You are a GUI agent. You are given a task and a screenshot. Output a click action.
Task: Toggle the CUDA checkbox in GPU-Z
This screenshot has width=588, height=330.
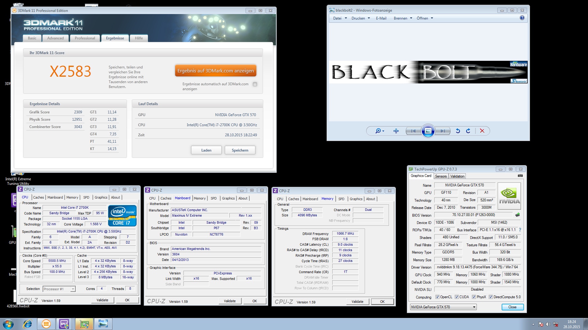tap(457, 297)
